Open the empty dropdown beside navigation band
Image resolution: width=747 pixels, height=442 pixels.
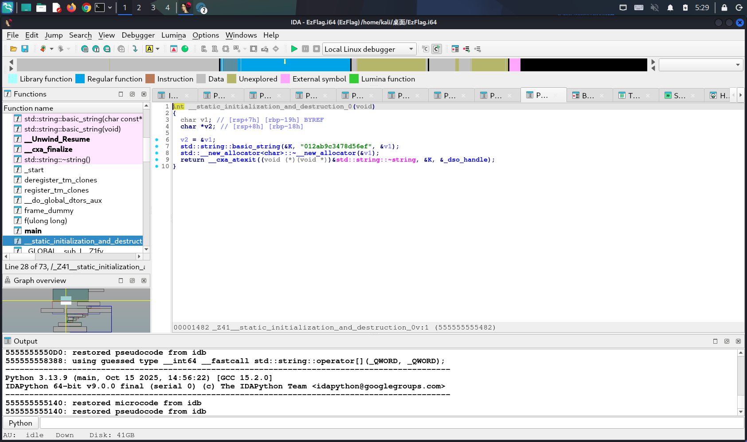(700, 65)
